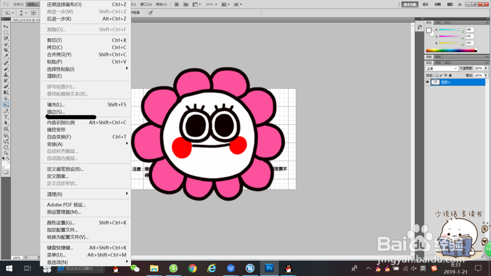Toggle lock all padlock icon
The height and width of the screenshot is (276, 491).
[450, 75]
